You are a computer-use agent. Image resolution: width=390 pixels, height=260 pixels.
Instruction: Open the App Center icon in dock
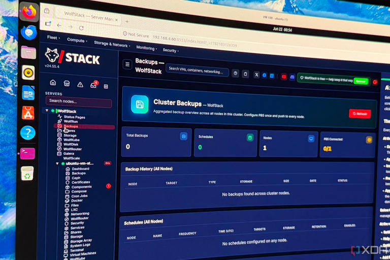pos(28,113)
